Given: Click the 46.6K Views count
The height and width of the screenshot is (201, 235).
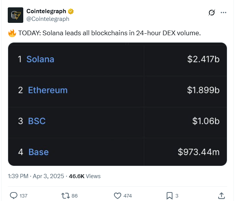Looking at the screenshot, I should pyautogui.click(x=85, y=176).
